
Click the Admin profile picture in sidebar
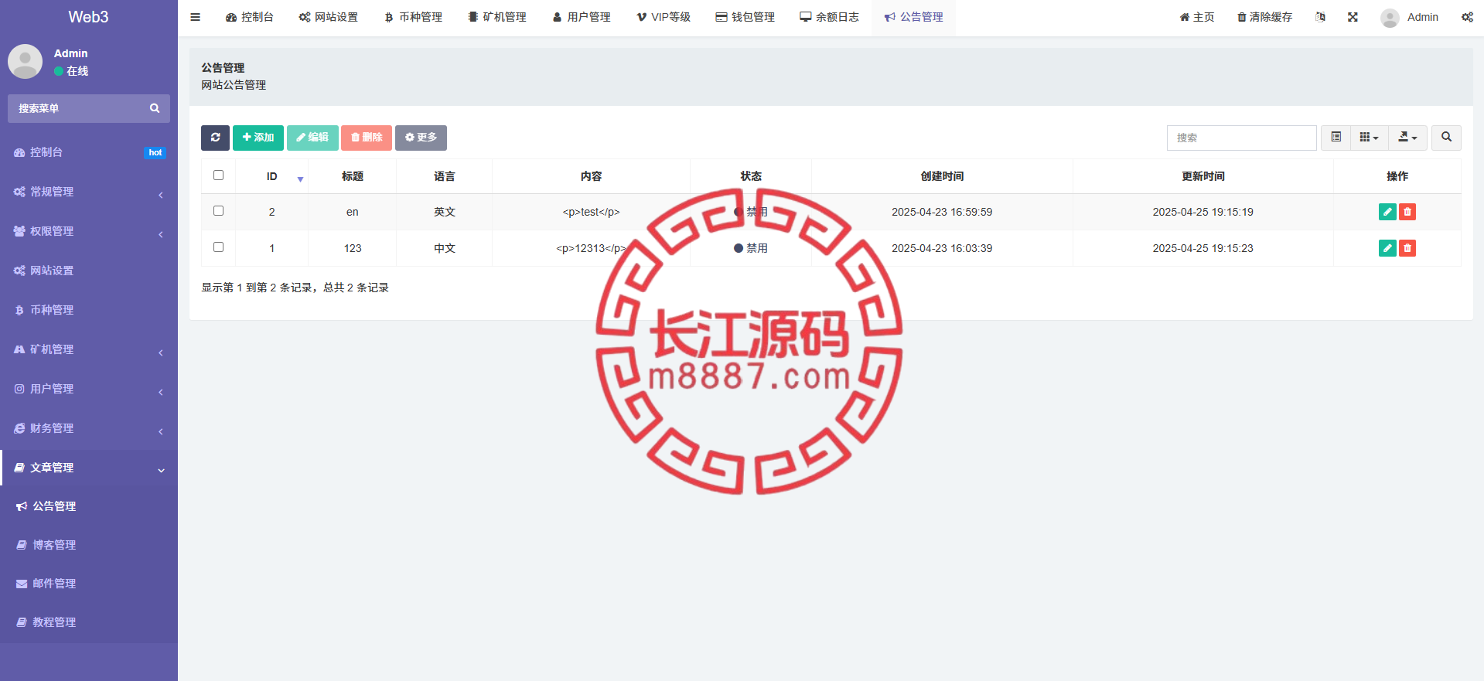coord(25,61)
